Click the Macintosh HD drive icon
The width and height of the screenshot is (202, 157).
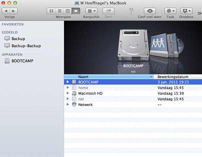74,93
